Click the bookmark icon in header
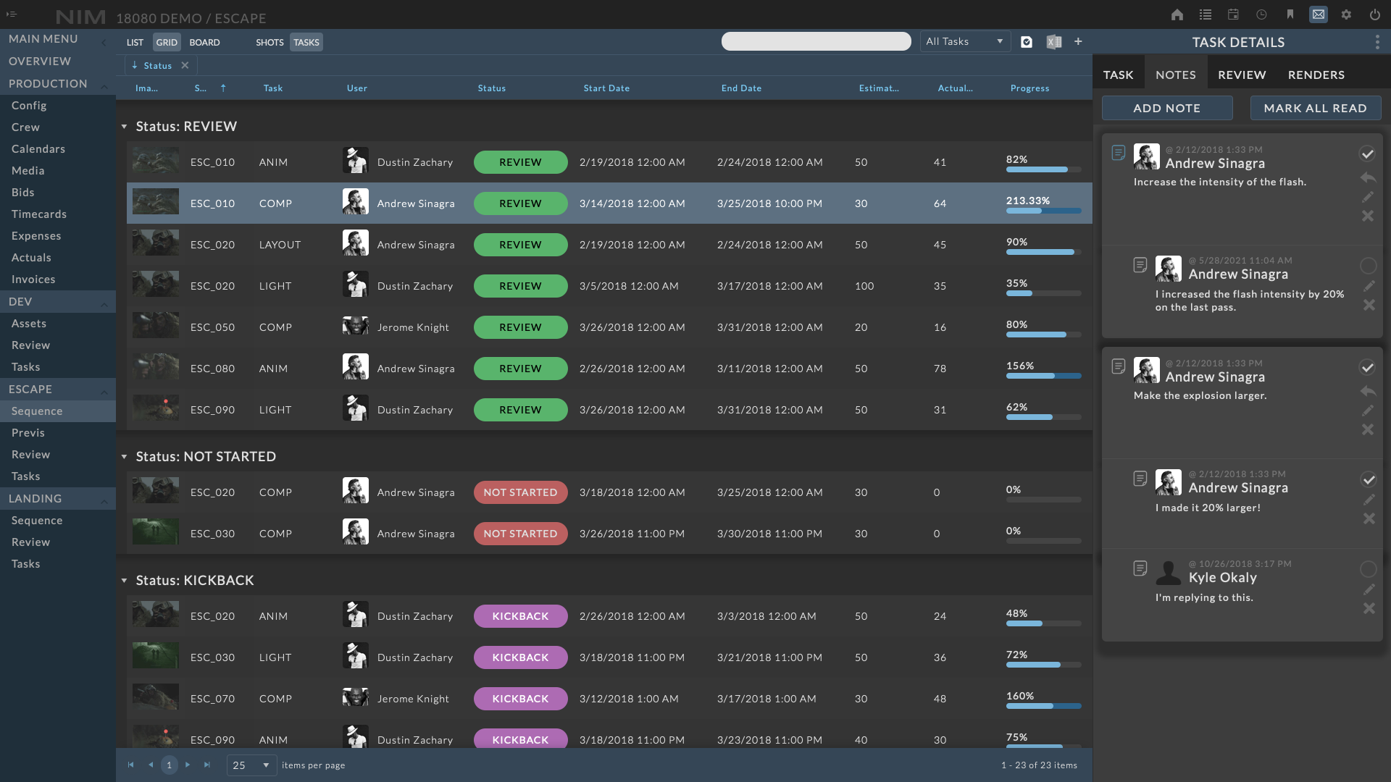 1290,14
